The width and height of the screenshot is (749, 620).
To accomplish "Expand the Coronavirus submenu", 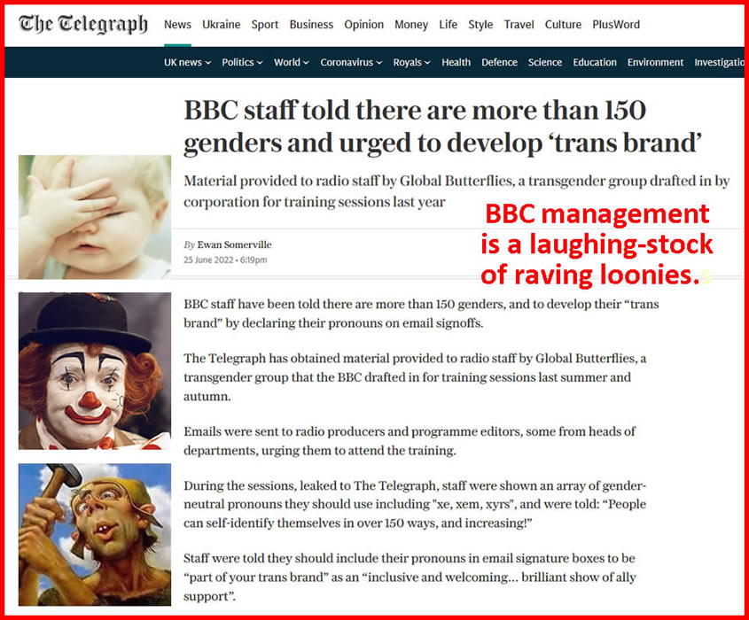I will point(351,63).
